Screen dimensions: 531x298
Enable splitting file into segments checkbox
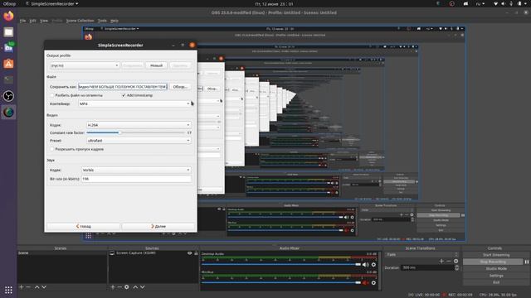[52, 95]
